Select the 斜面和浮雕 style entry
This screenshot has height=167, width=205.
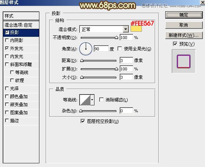point(21,64)
